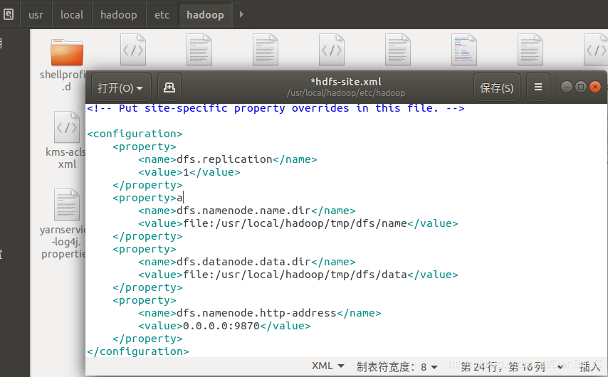Screen dimensions: 608x377
Task: Click the file:/usr/local/hadoop/tmp/dfs/data value line
Action: pyautogui.click(x=298, y=275)
